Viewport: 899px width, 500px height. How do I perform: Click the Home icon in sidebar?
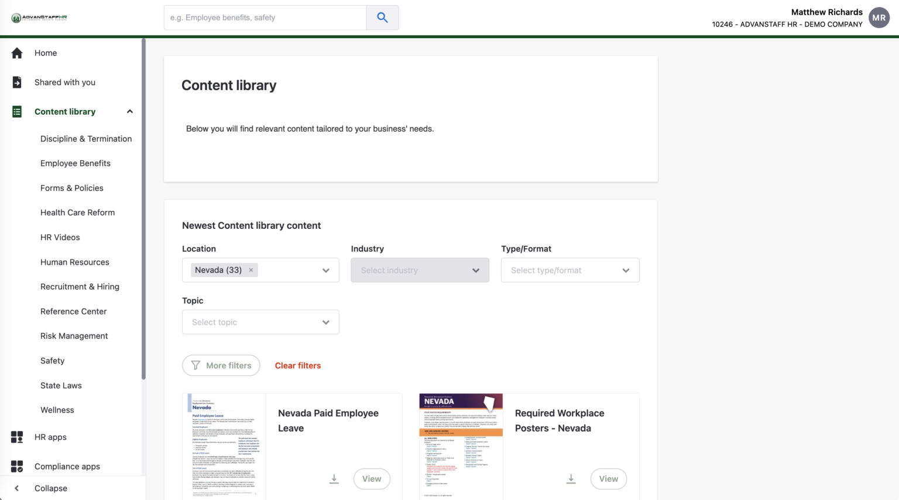[17, 53]
